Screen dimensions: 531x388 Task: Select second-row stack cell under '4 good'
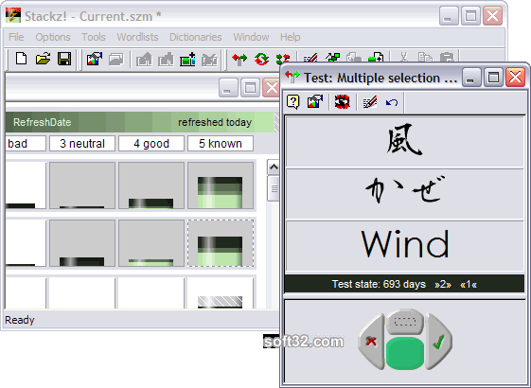coord(151,243)
